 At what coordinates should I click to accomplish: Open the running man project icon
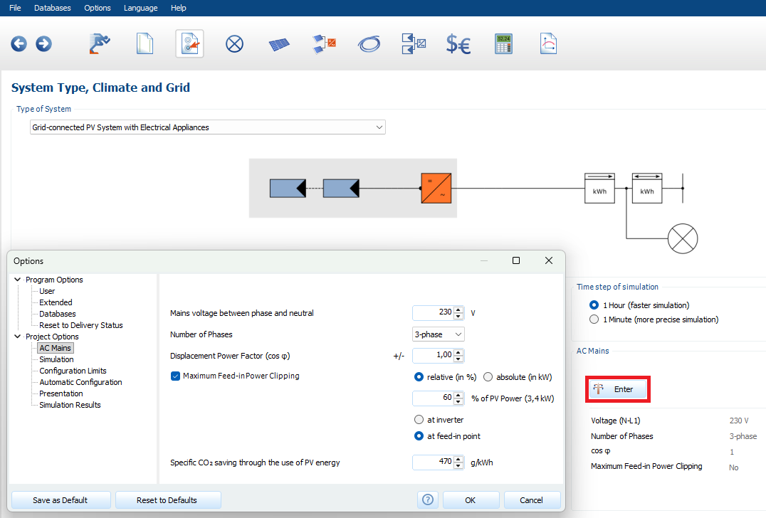click(x=100, y=44)
